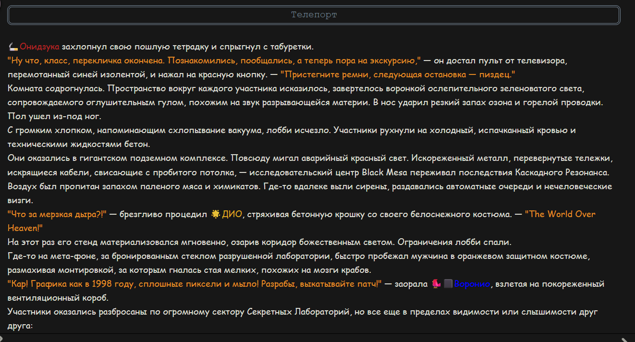
Task: Click the horizontal scrollbar's right arrow
Action: pyautogui.click(x=624, y=339)
